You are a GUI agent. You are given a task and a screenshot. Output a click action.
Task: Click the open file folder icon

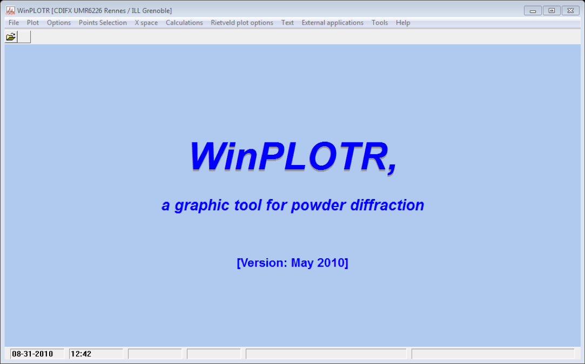tap(11, 37)
